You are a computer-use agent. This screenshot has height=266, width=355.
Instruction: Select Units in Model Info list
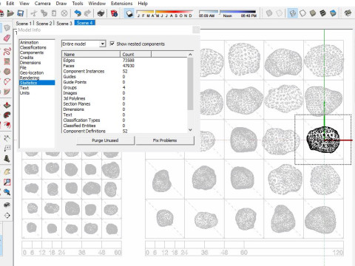24,93
